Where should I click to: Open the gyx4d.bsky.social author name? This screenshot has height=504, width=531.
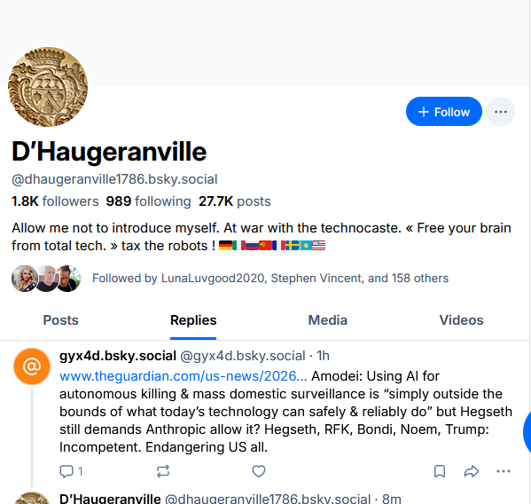coord(118,356)
